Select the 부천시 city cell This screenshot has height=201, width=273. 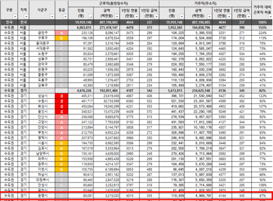(x=42, y=133)
